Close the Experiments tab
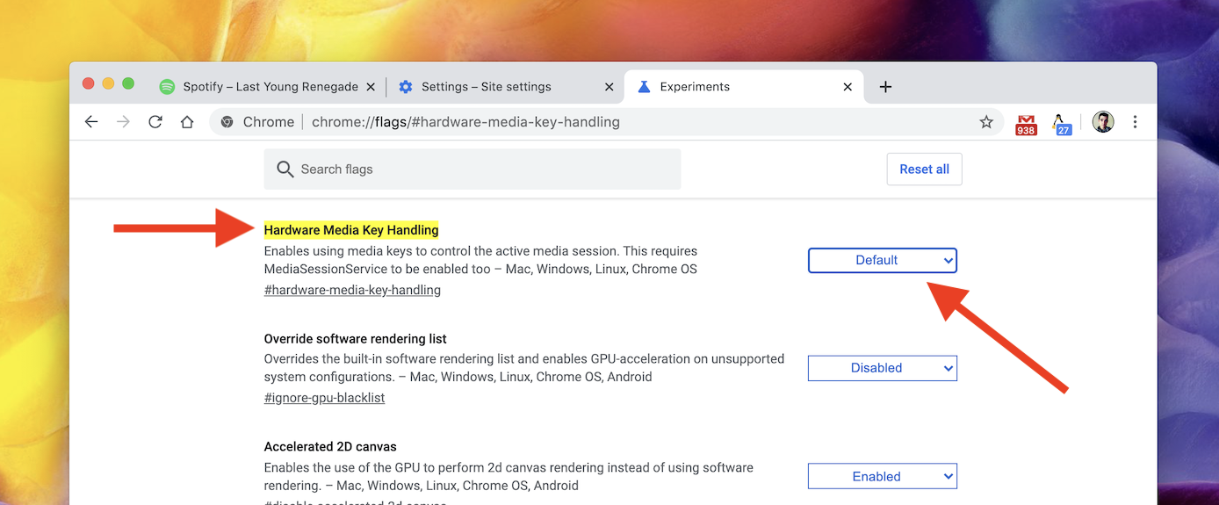This screenshot has height=505, width=1219. (x=848, y=87)
